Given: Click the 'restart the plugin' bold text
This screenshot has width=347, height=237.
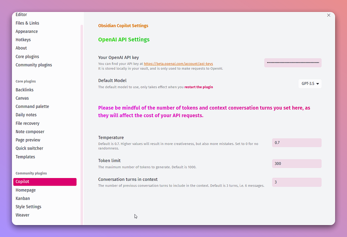Looking at the screenshot, I should (x=199, y=87).
